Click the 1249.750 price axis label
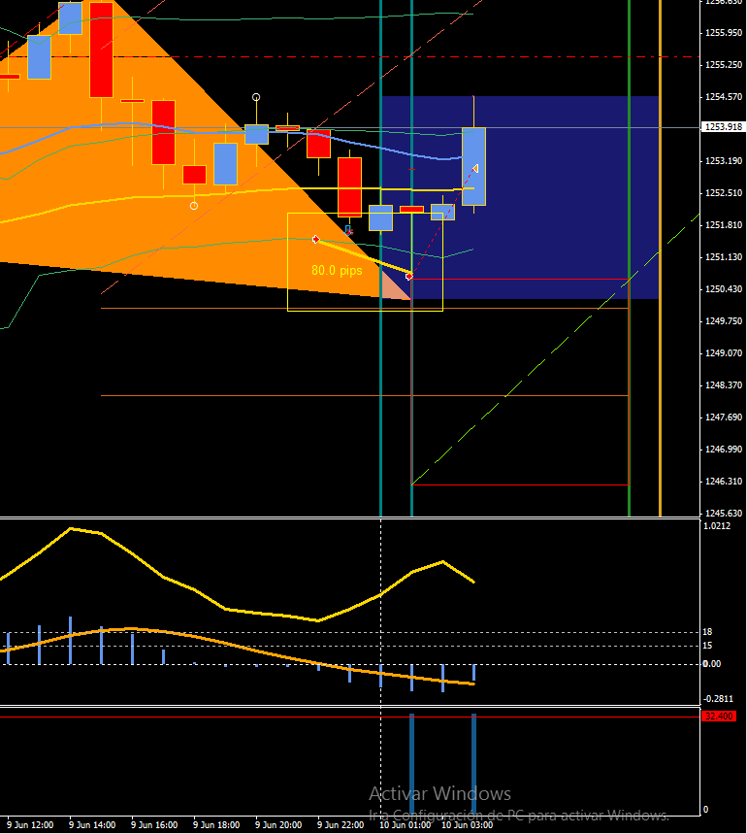 click(724, 321)
